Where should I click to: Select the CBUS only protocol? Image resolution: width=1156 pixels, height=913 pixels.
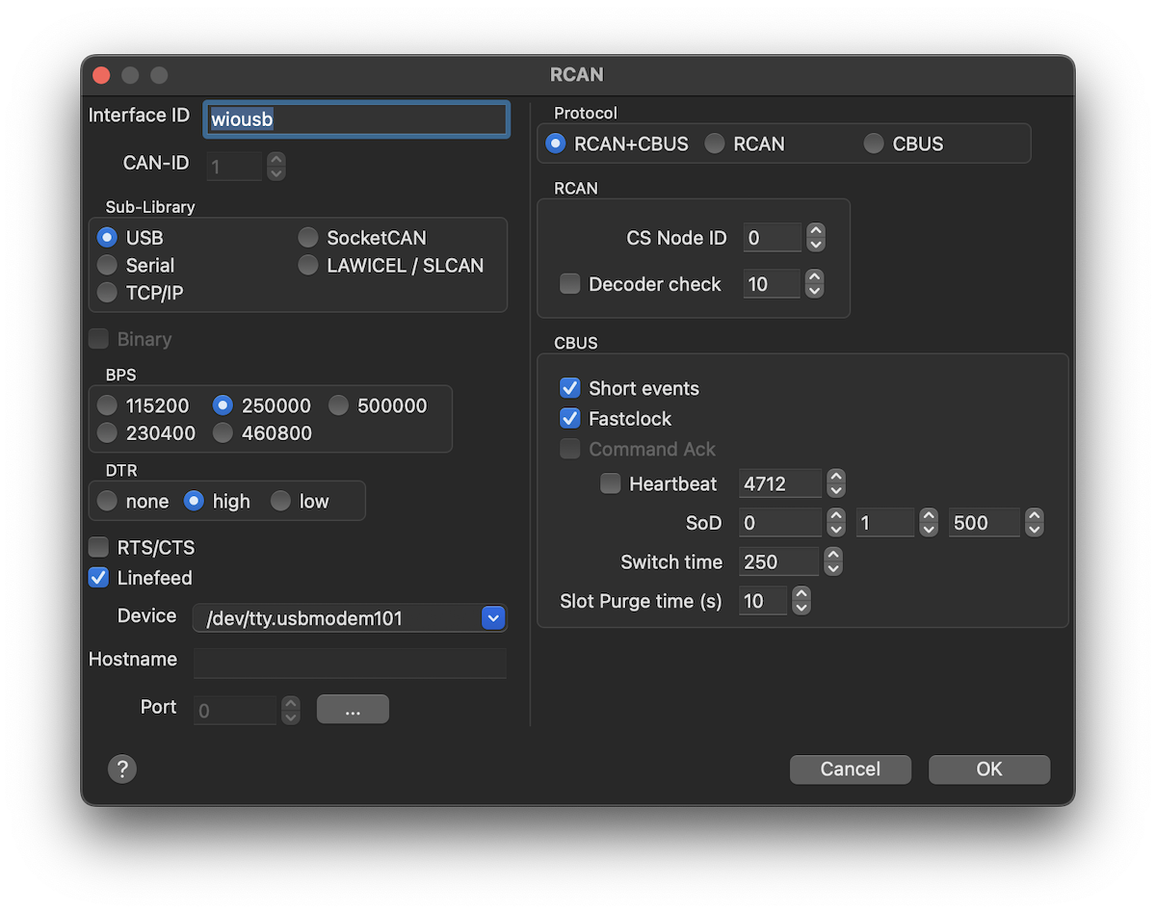tap(874, 143)
